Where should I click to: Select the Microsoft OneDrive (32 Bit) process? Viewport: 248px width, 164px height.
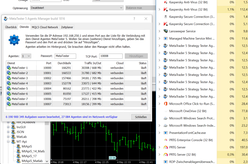(x=188, y=111)
